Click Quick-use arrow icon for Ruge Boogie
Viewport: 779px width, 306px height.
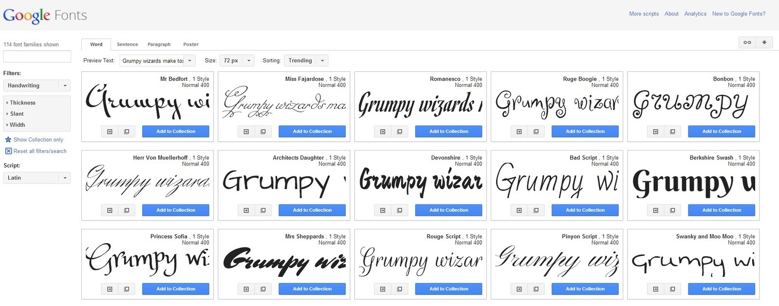519,132
